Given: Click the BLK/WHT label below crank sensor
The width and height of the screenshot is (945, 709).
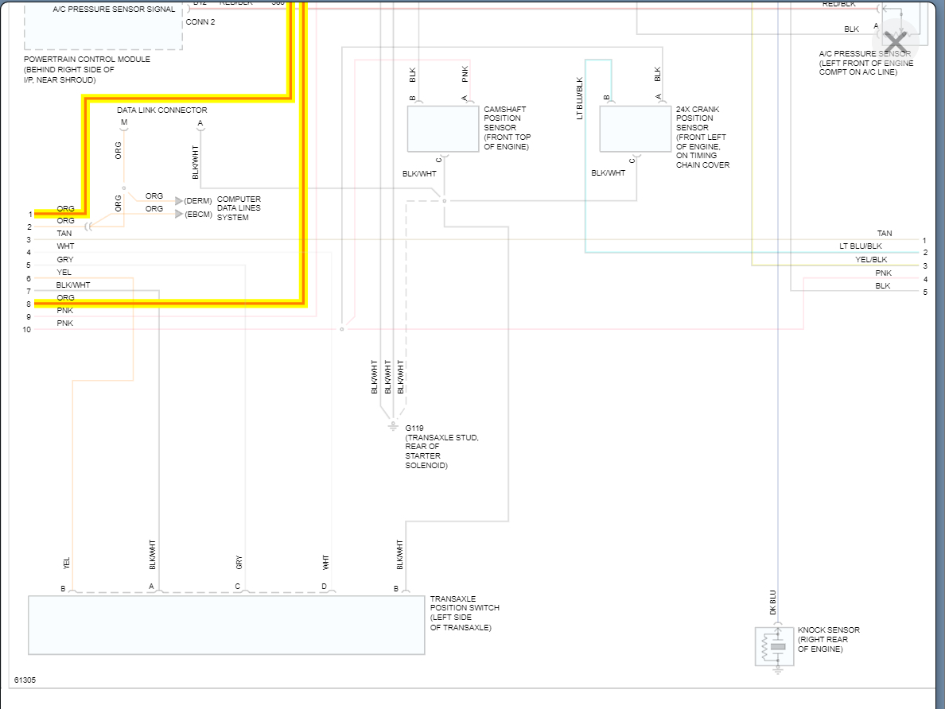Looking at the screenshot, I should pos(608,173).
